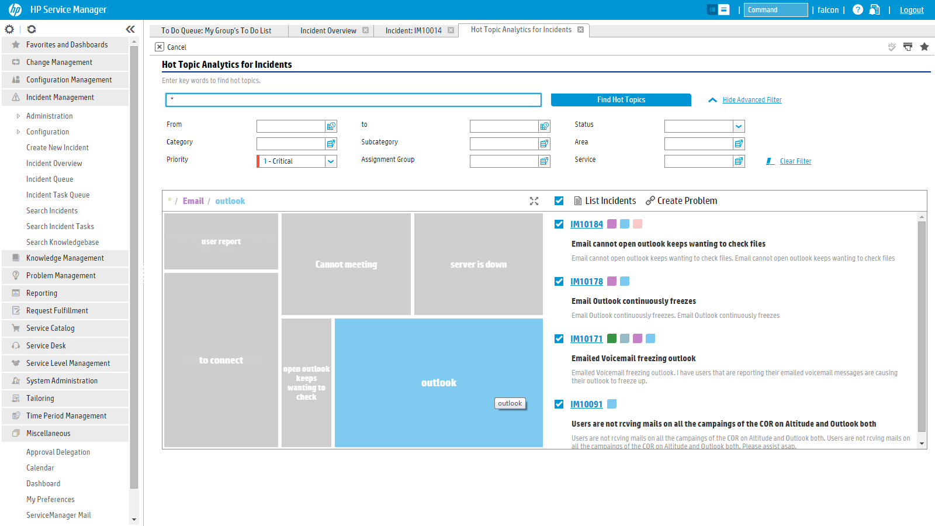Open Problem Management in the sidebar menu
Image resolution: width=935 pixels, height=526 pixels.
[x=61, y=276]
